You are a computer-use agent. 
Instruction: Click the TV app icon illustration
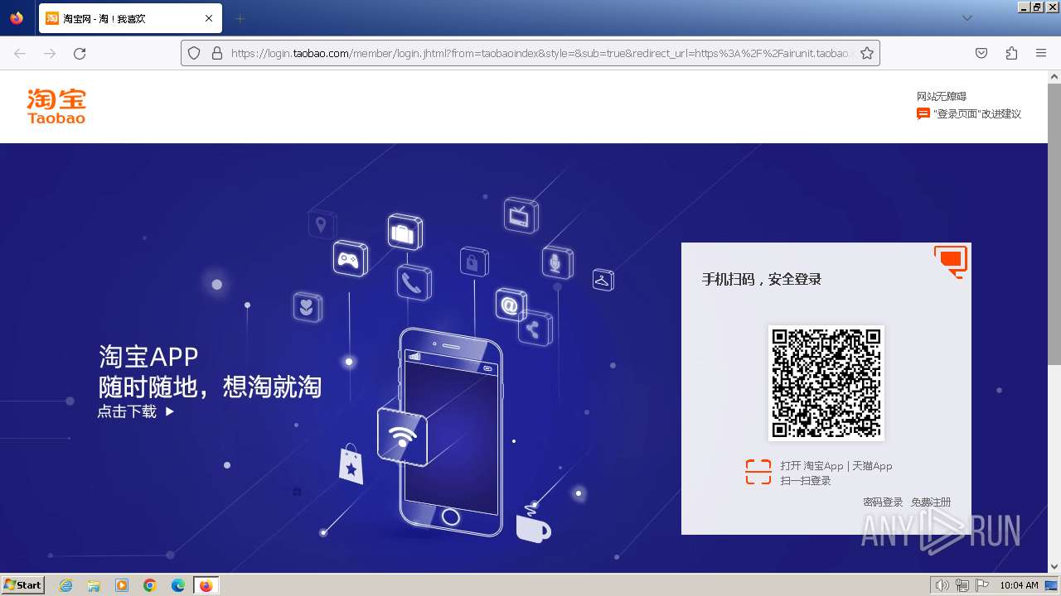click(x=521, y=215)
